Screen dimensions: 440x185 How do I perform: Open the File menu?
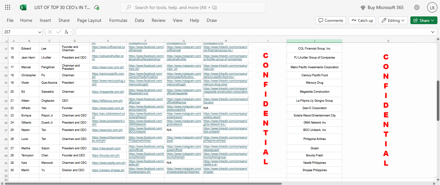[10, 20]
